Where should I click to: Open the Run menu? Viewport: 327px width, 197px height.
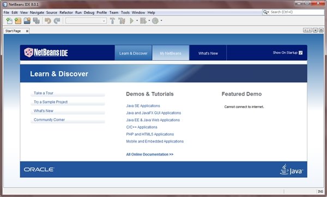(78, 13)
